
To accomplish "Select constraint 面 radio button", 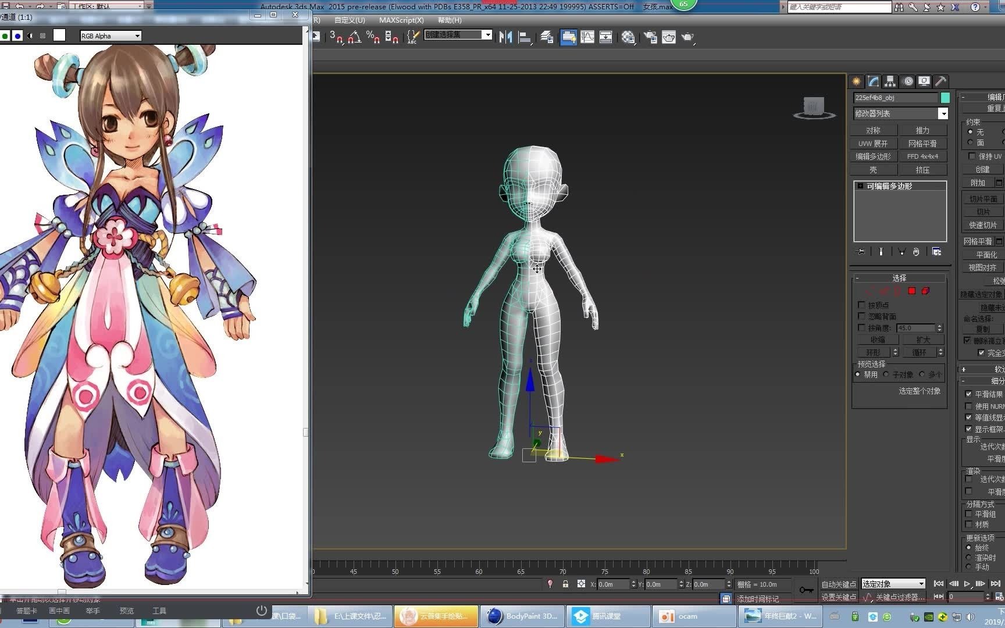I will 970,142.
